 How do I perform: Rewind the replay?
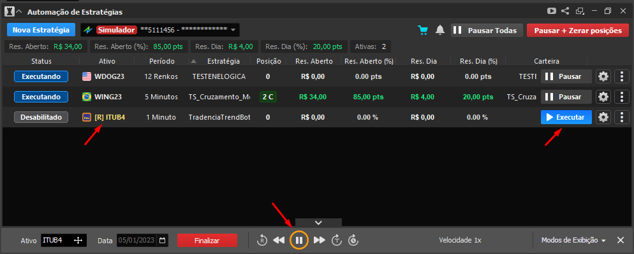pyautogui.click(x=279, y=240)
